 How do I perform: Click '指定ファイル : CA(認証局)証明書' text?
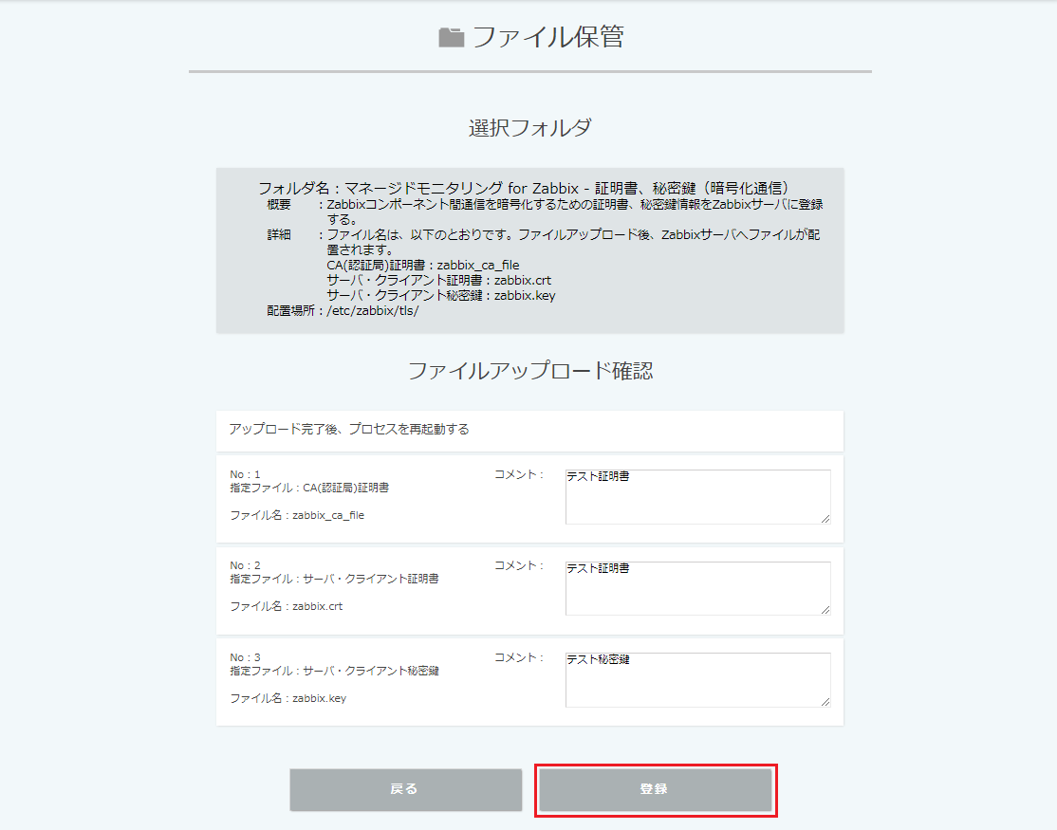click(x=309, y=488)
